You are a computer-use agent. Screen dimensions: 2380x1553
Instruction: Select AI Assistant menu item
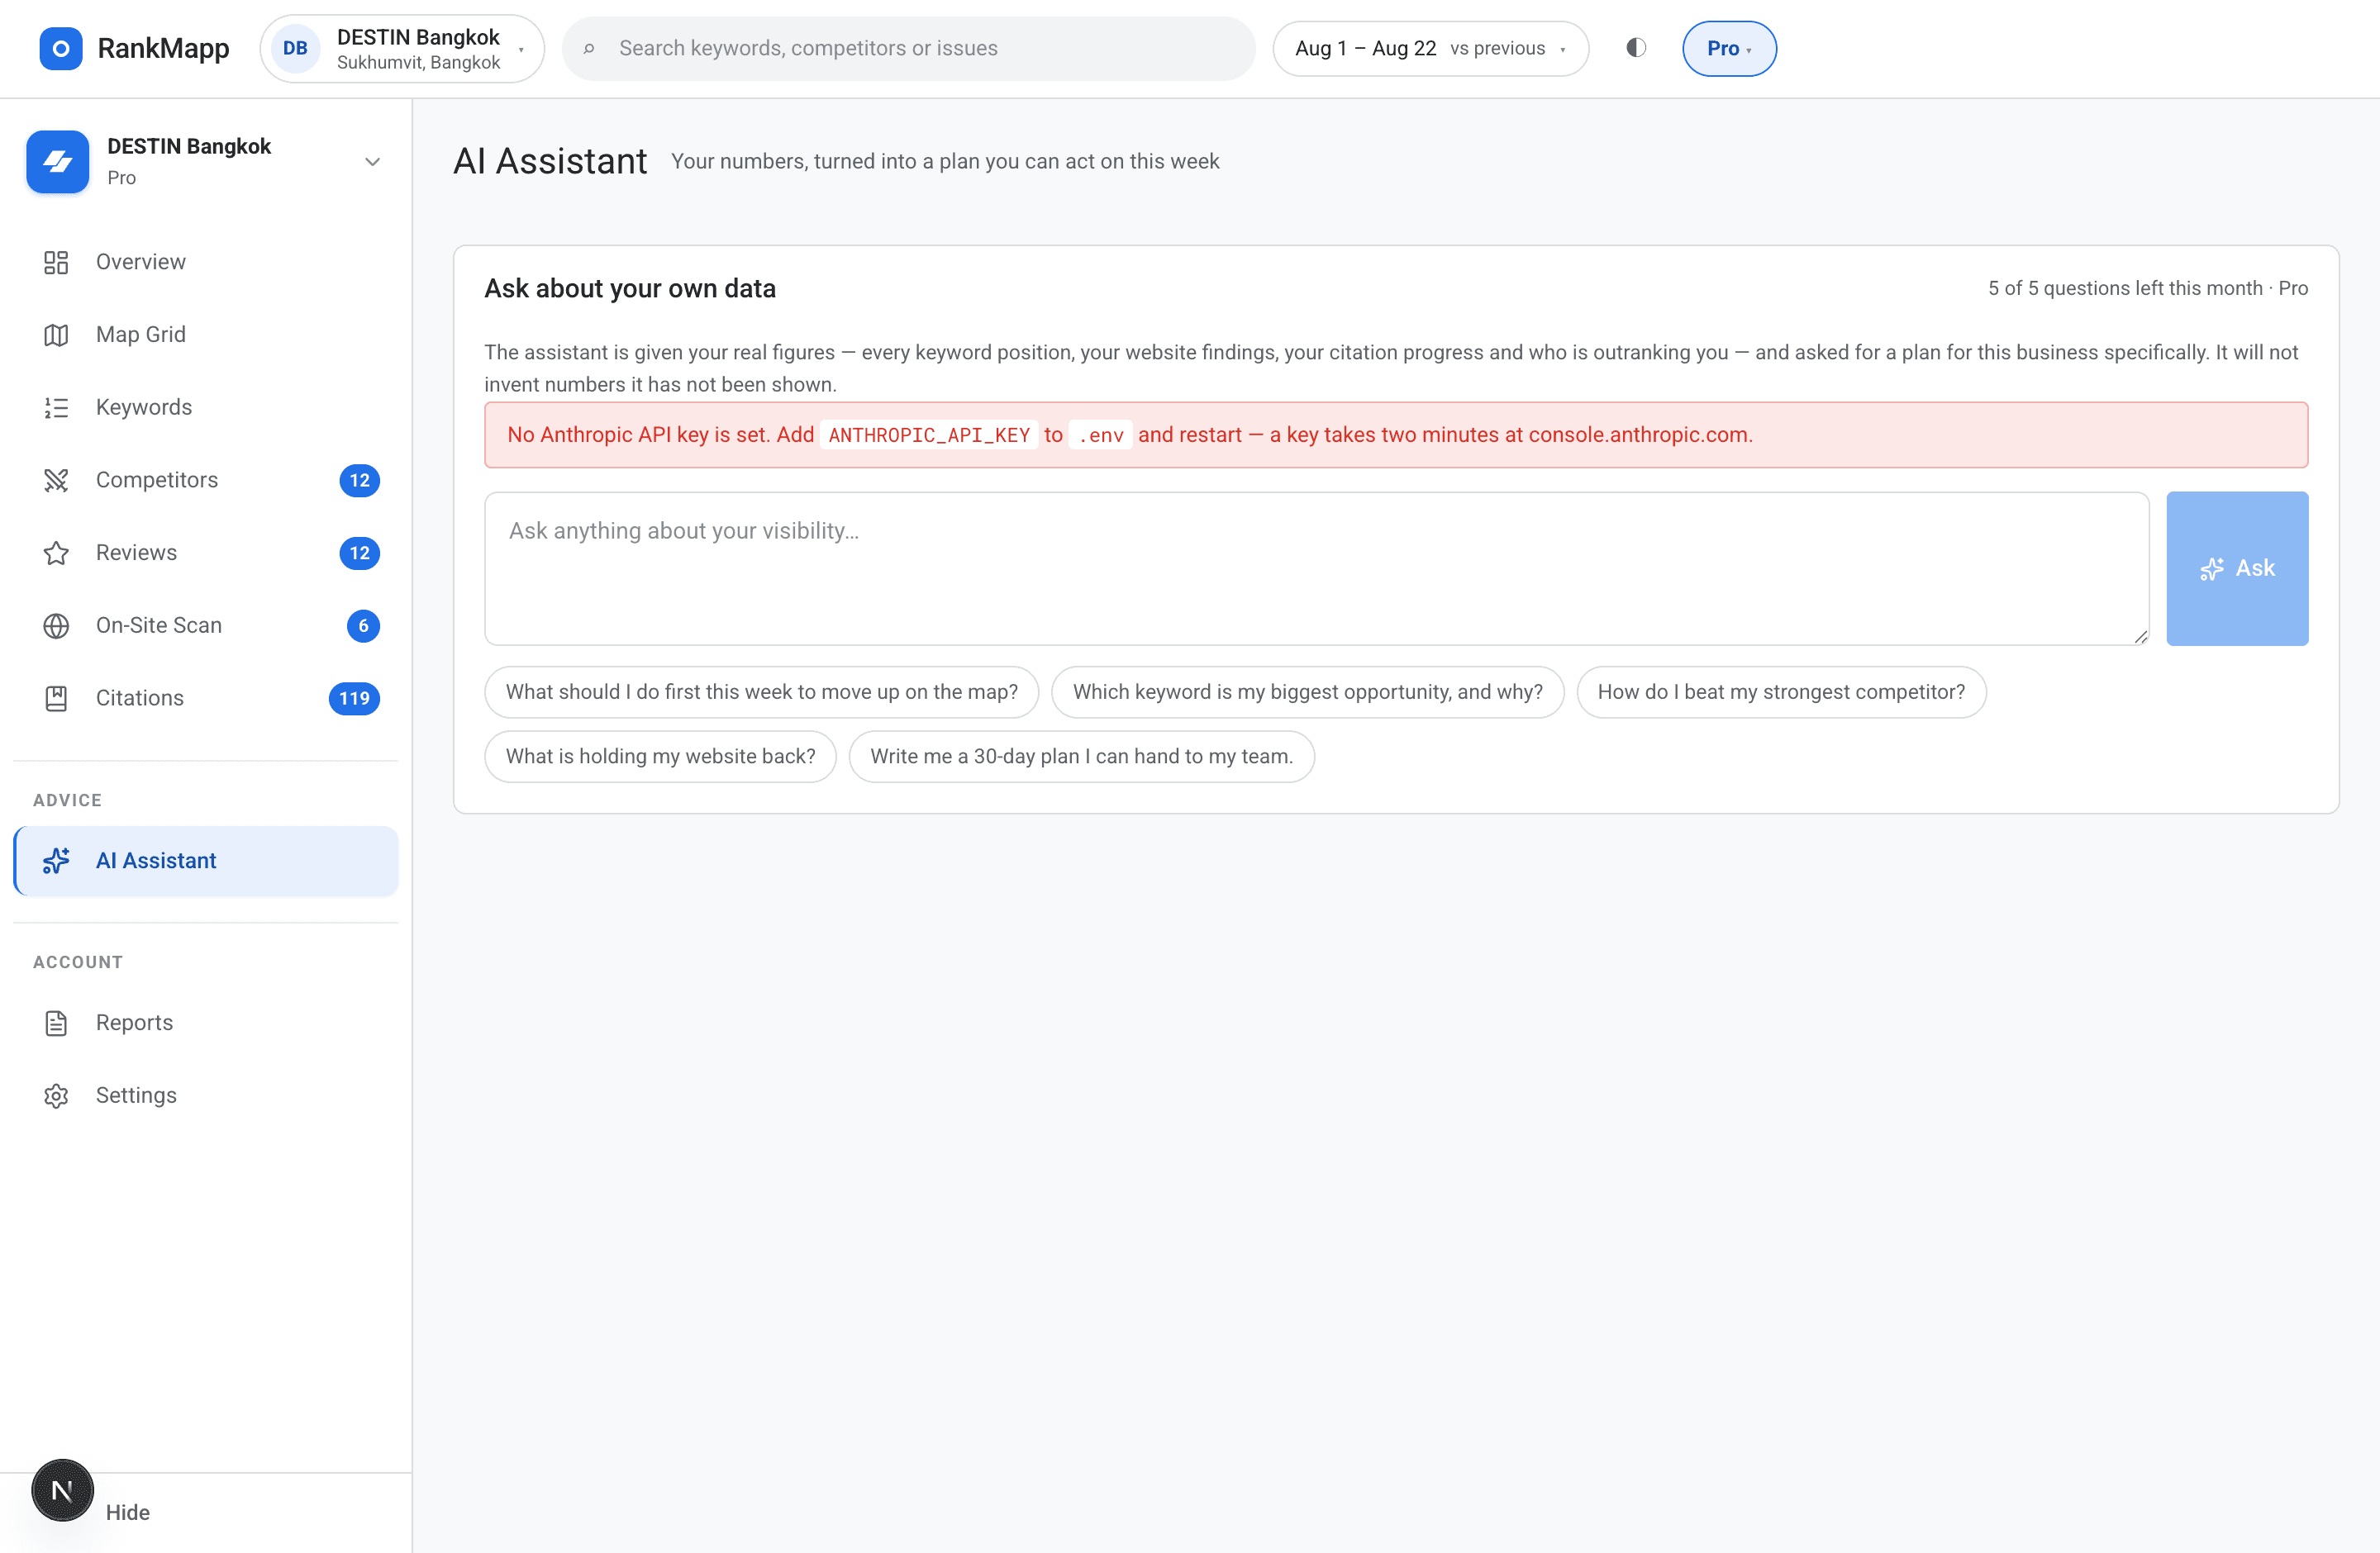pyautogui.click(x=206, y=861)
